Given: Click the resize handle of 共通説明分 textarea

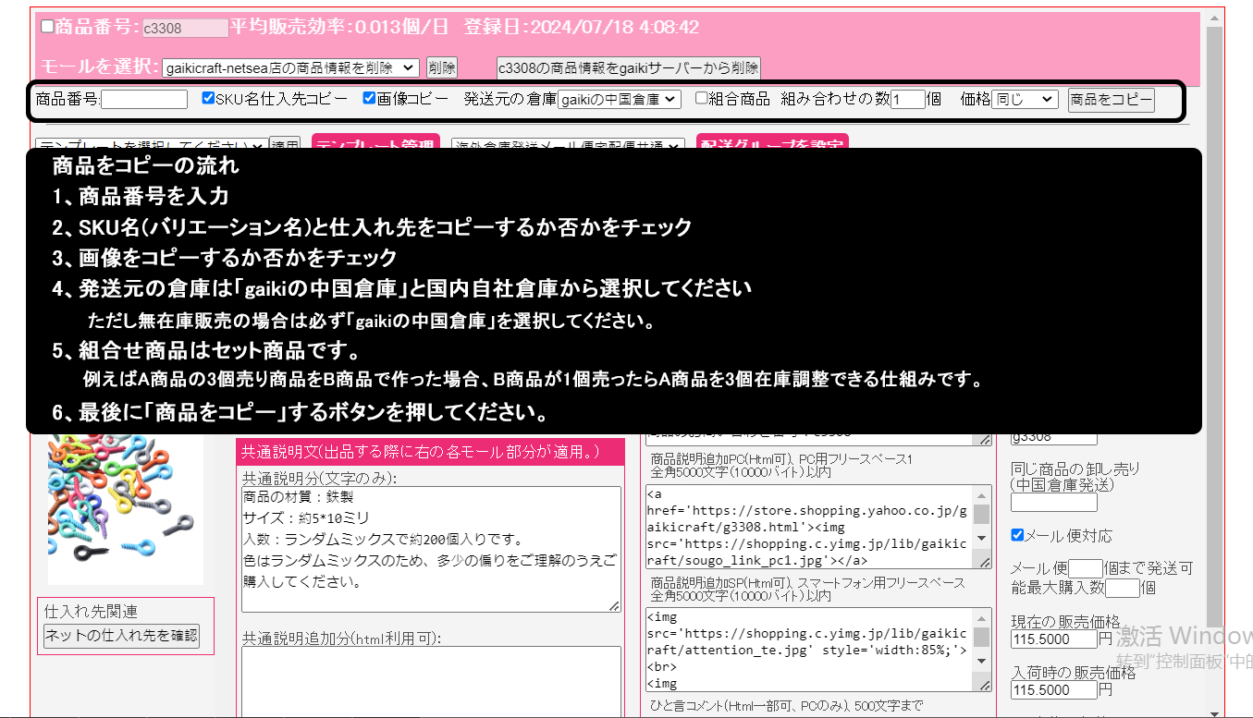Looking at the screenshot, I should (615, 605).
